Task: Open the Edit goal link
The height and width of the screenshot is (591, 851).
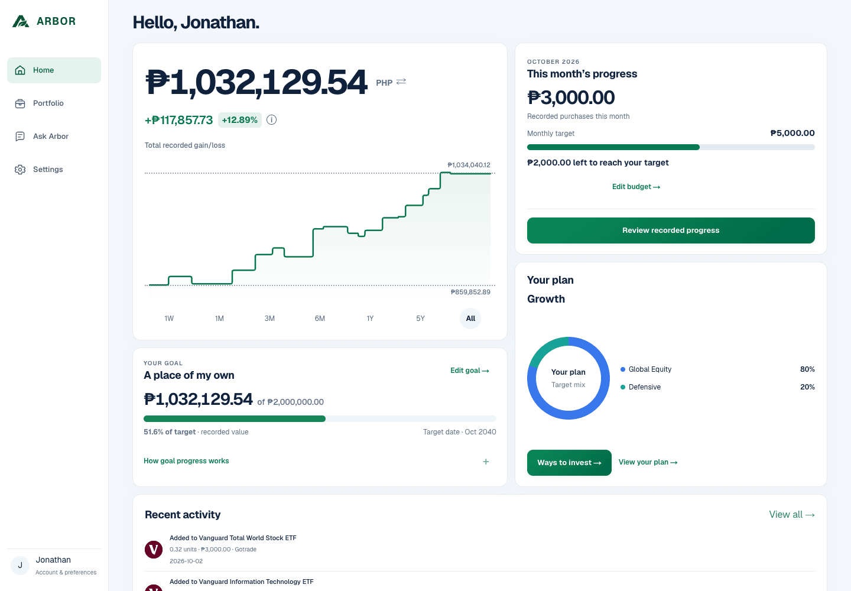Action: point(470,371)
